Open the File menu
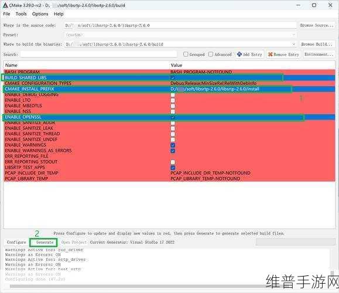This screenshot has height=293, width=339. point(6,14)
